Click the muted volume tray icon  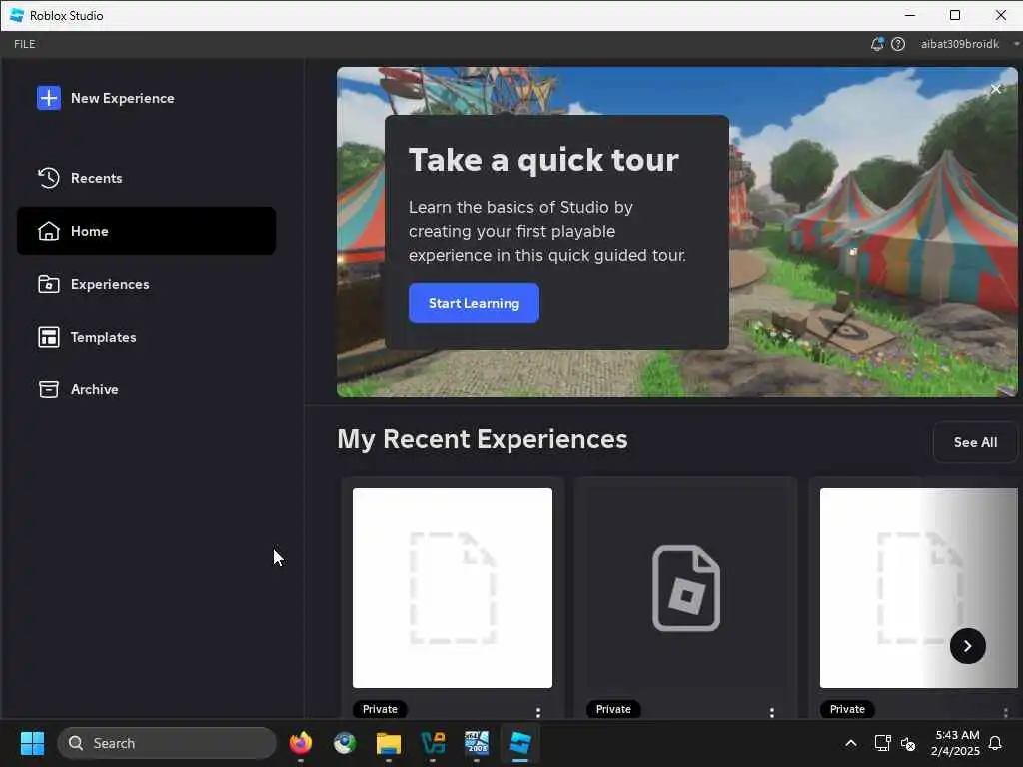coord(907,743)
